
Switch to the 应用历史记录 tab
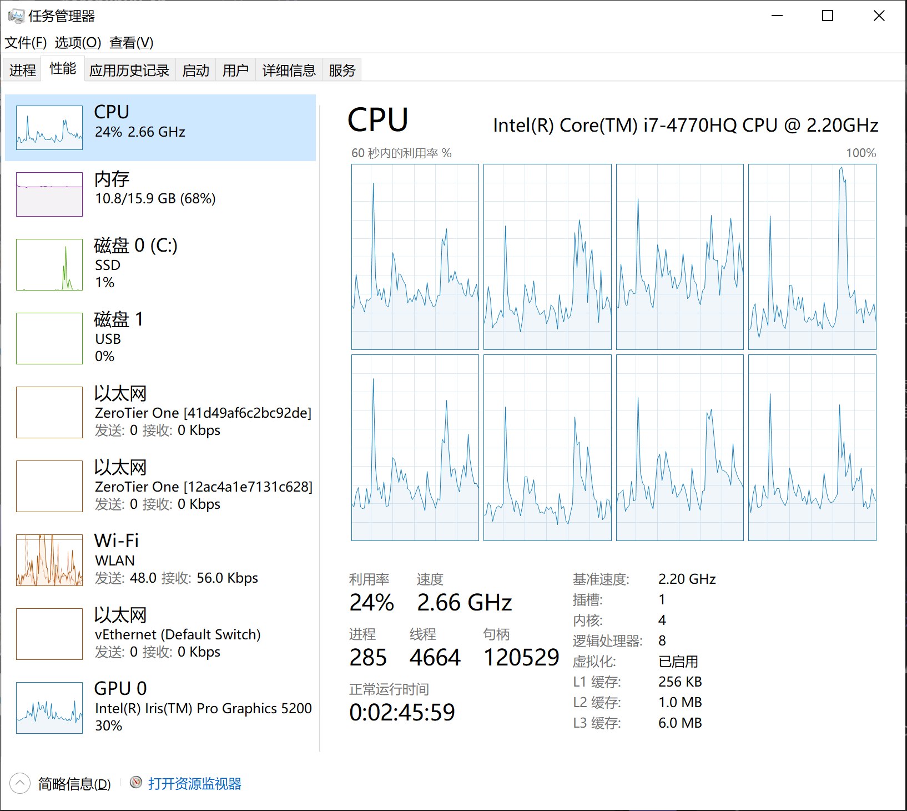click(x=129, y=71)
